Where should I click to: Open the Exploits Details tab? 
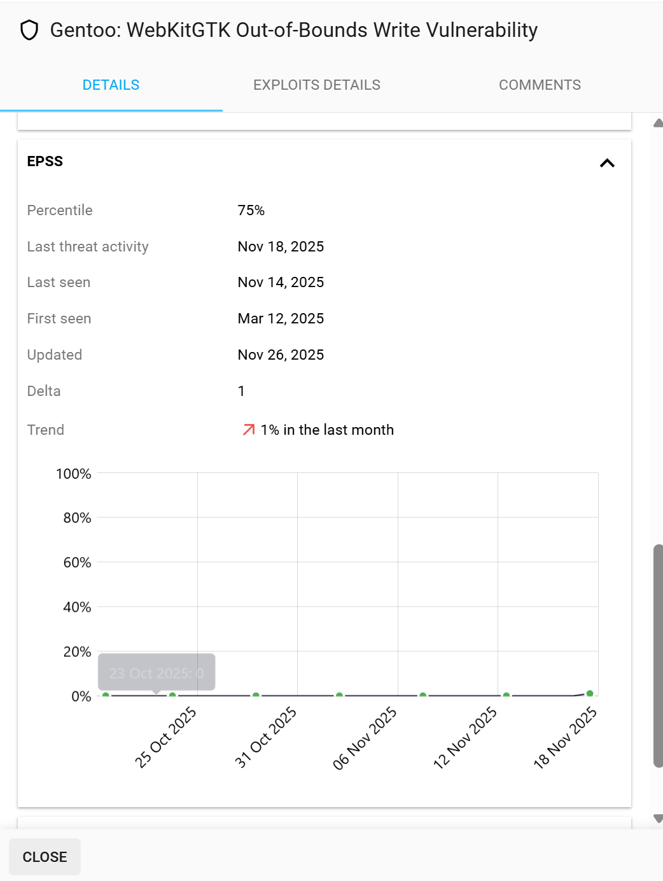(x=317, y=85)
